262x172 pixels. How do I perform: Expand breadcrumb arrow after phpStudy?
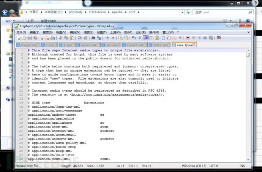coord(86,12)
